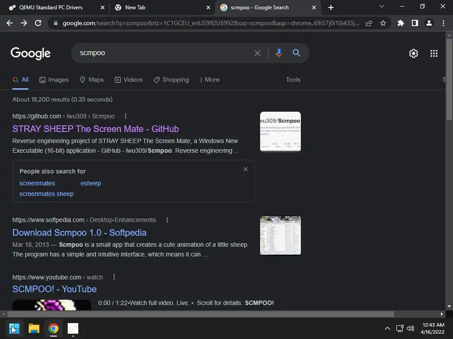Dismiss the People also search for box
Viewport: 453px width, 339px height.
245,169
